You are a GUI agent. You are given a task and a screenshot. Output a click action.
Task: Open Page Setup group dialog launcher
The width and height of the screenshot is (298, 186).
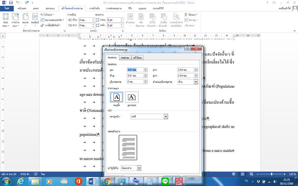[65, 31]
